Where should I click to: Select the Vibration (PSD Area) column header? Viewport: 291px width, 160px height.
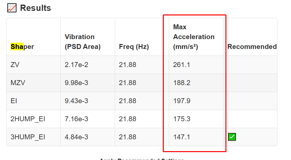82,42
